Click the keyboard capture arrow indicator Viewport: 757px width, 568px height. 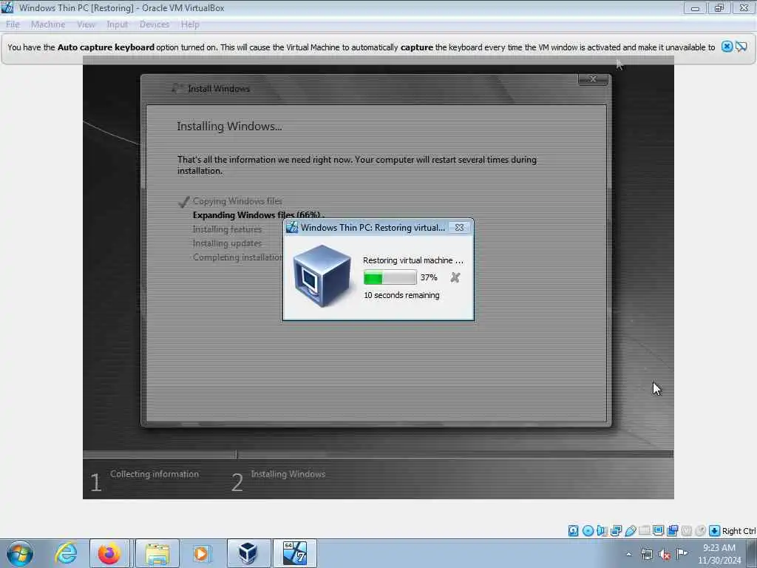click(x=714, y=531)
